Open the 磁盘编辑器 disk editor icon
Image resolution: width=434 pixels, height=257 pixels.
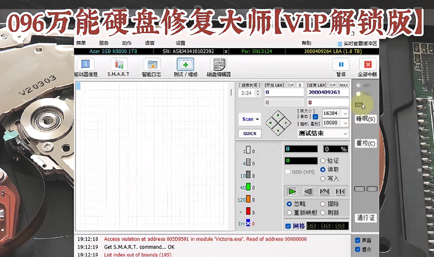[x=219, y=64]
